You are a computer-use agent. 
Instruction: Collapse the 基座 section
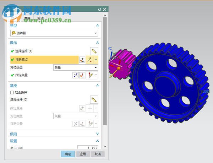pos(97,86)
